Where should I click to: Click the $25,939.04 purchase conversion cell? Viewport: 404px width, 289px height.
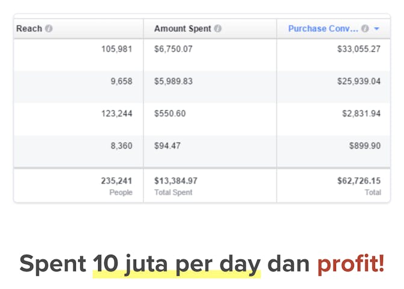(359, 81)
